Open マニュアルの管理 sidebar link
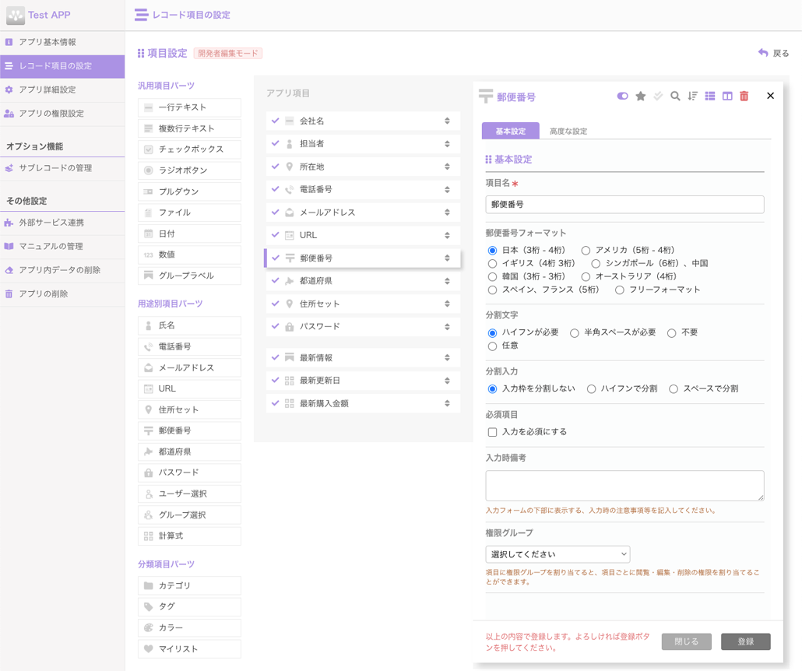The height and width of the screenshot is (671, 802). 62,247
